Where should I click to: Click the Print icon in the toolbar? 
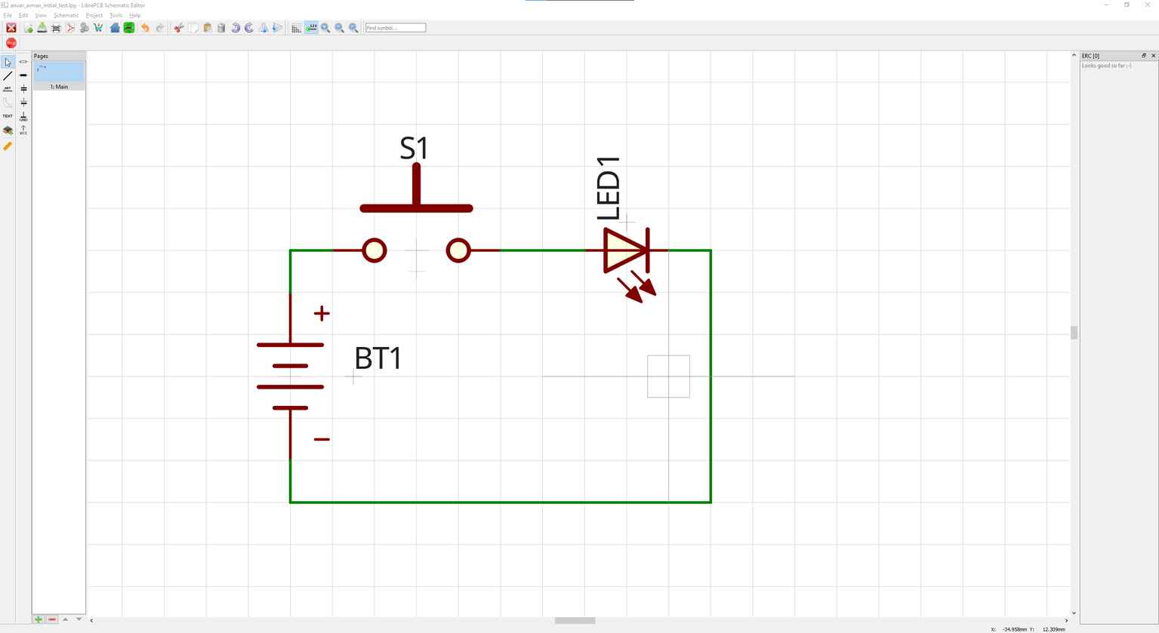56,28
